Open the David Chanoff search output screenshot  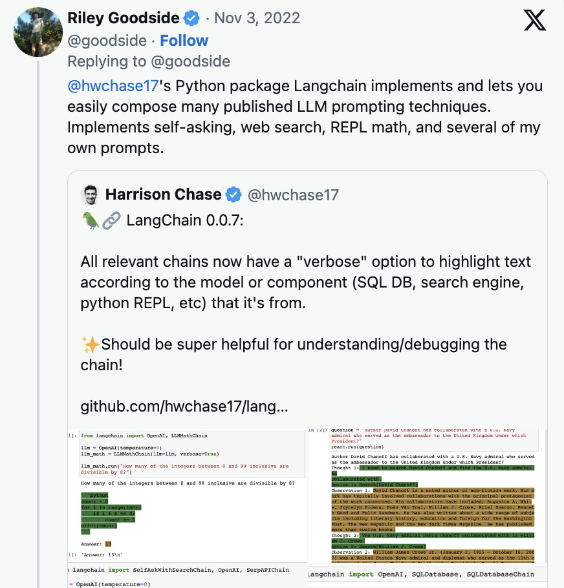tap(428, 492)
